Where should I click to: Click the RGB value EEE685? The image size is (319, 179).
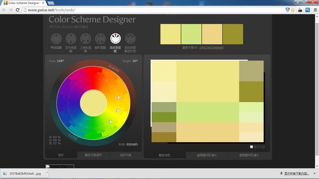pos(132,144)
